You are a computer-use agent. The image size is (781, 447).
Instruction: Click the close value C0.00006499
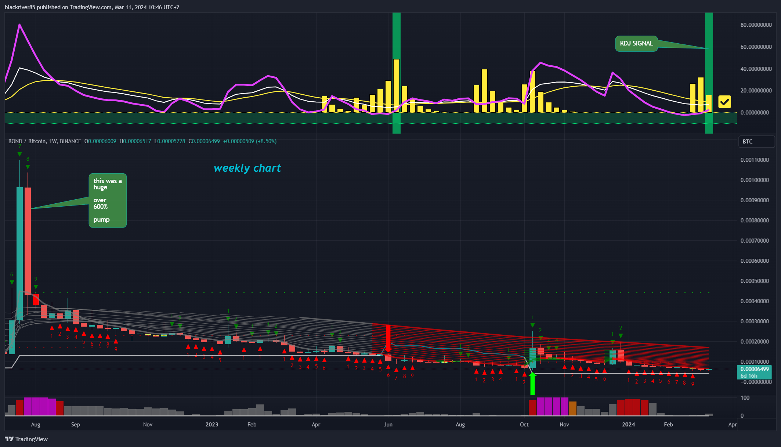pos(204,141)
